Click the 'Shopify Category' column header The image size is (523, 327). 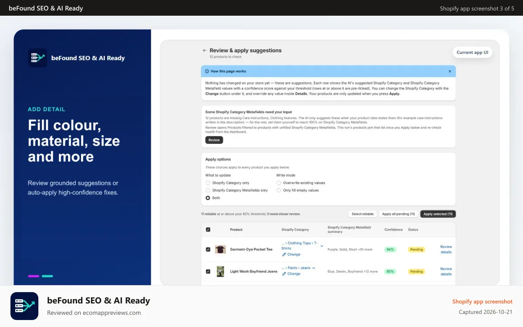tap(295, 229)
